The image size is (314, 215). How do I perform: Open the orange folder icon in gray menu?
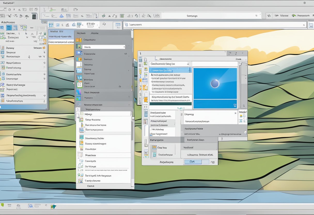[79, 40]
